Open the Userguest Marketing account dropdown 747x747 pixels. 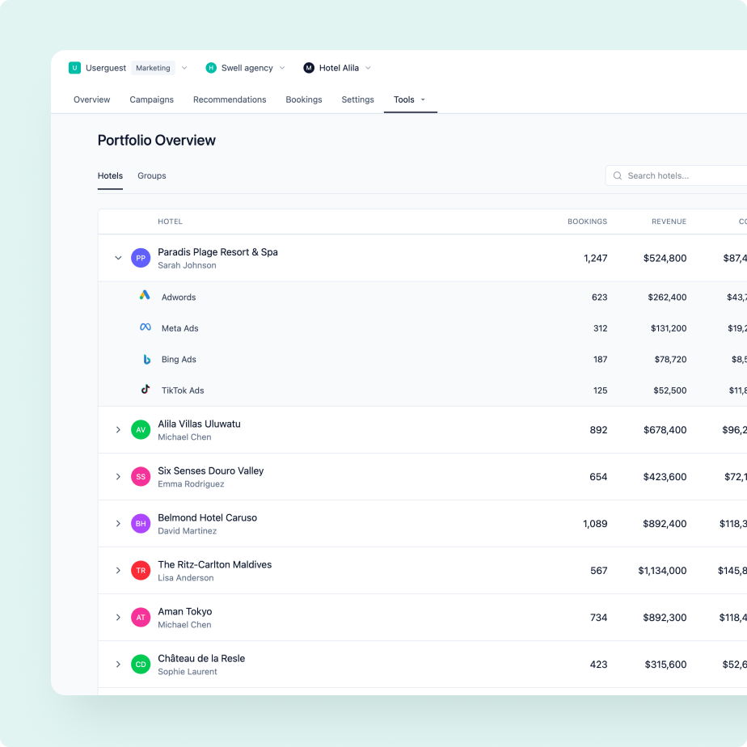(184, 68)
